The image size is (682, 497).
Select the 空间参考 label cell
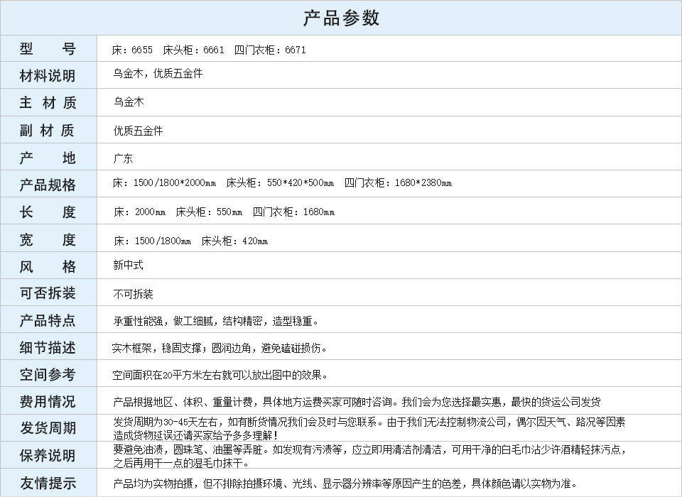(48, 374)
